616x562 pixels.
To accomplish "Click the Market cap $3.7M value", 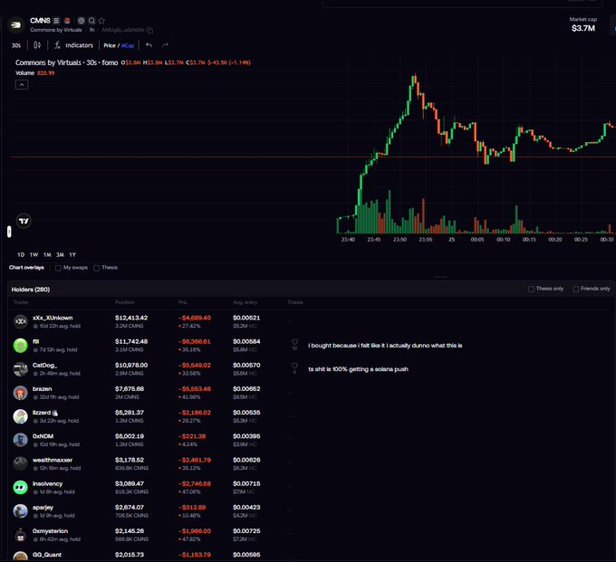I will pyautogui.click(x=583, y=28).
